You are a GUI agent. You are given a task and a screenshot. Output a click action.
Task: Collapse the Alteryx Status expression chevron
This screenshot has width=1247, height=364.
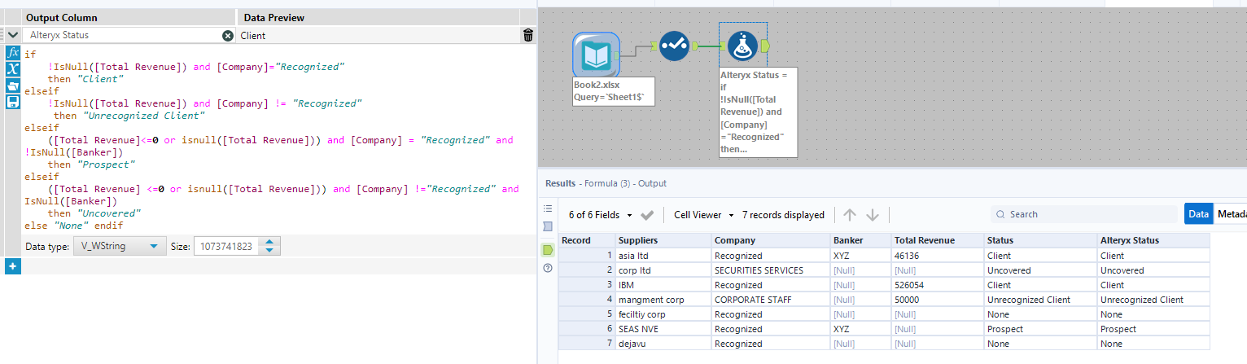(12, 36)
